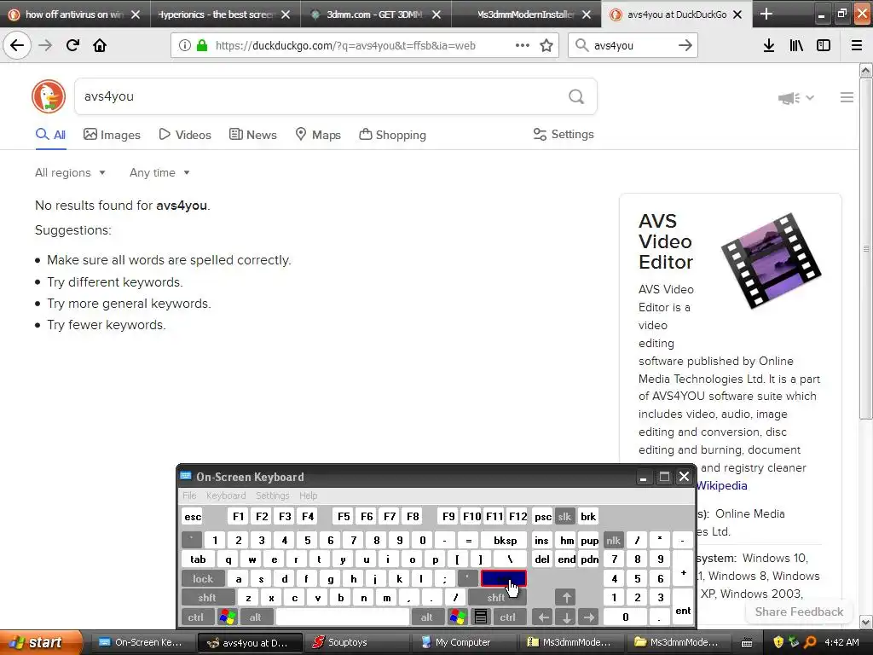The width and height of the screenshot is (873, 655).
Task: Close the 3dmm.com tab
Action: coord(436,14)
